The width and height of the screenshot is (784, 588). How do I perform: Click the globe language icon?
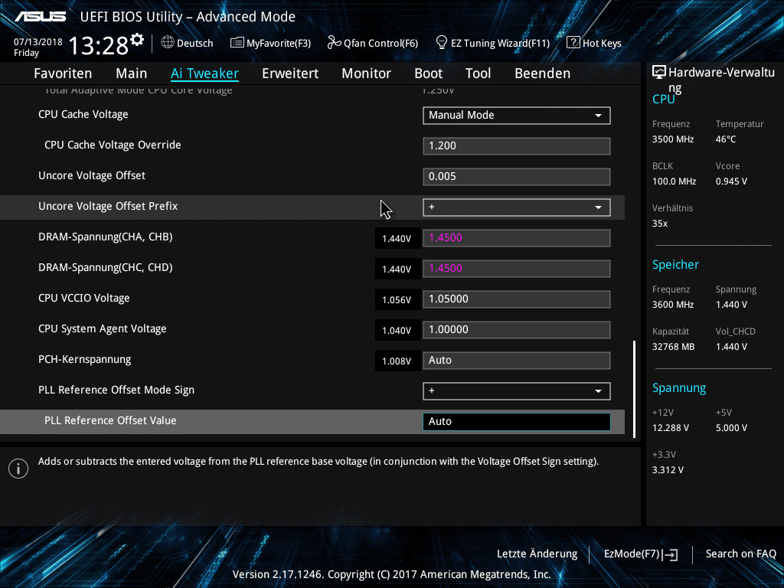(168, 43)
